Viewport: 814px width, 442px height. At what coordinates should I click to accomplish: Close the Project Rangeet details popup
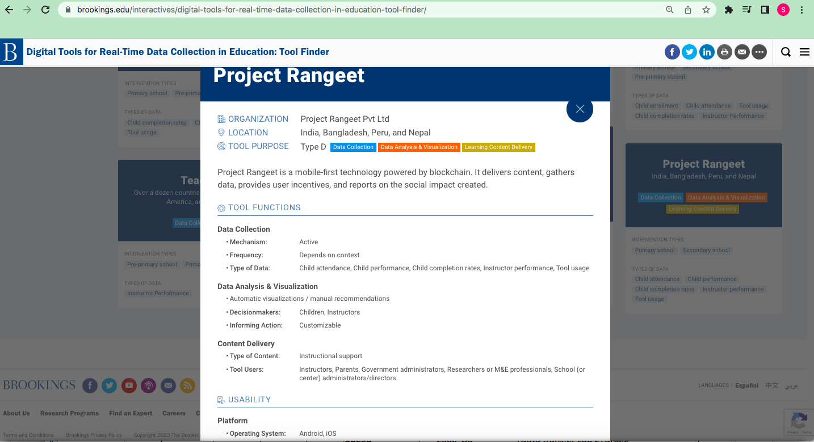pos(580,109)
